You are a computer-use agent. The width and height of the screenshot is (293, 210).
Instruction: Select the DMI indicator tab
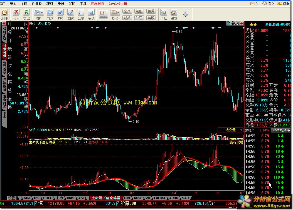pyautogui.click(x=127, y=198)
